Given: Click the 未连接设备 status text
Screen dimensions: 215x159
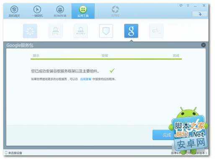Looking at the screenshot, I should pyautogui.click(x=15, y=153).
